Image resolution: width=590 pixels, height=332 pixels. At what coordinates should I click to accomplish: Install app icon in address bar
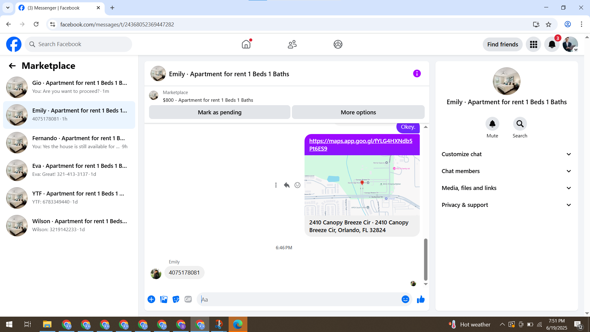(x=536, y=24)
